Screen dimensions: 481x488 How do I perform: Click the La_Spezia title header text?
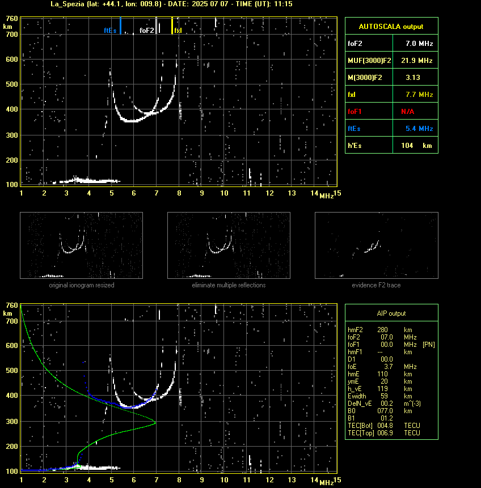pyautogui.click(x=171, y=4)
